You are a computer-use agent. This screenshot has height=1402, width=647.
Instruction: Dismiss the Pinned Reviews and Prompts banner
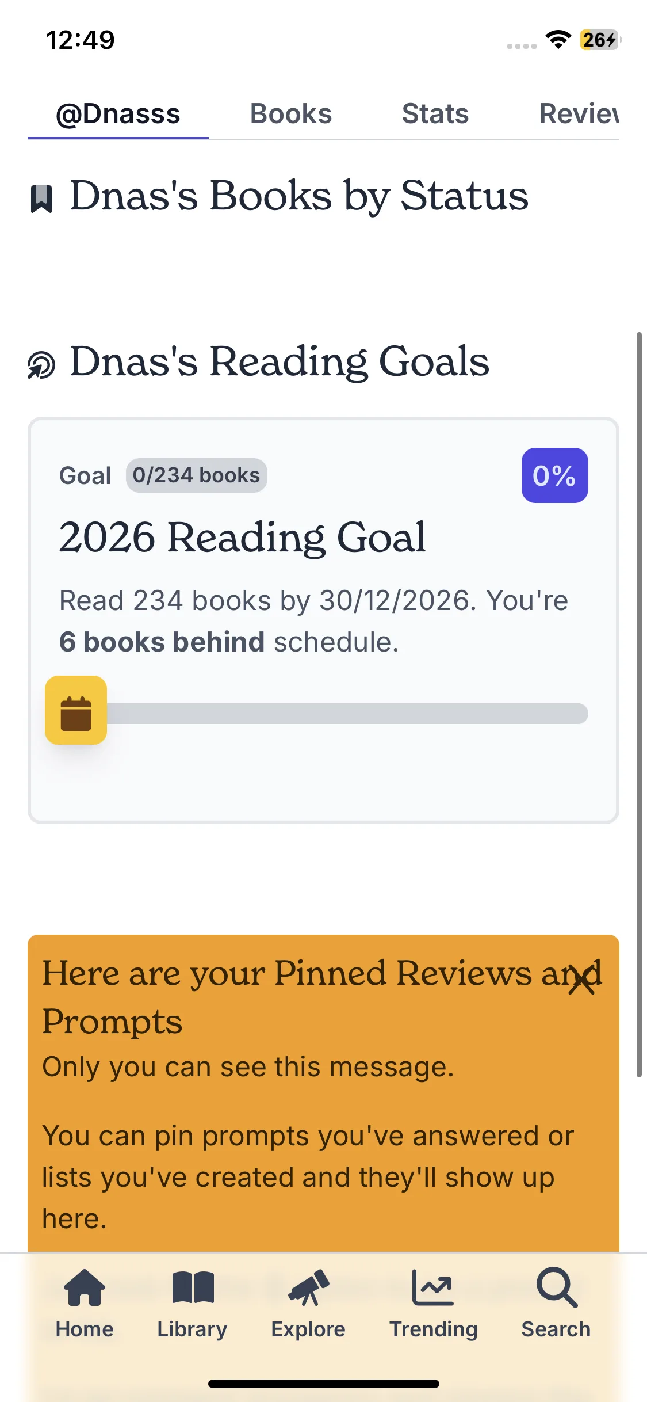[581, 980]
